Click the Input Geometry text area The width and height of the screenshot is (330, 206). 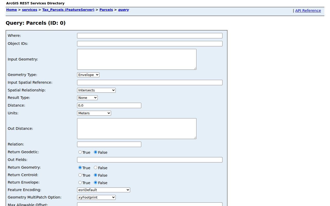pyautogui.click(x=137, y=59)
